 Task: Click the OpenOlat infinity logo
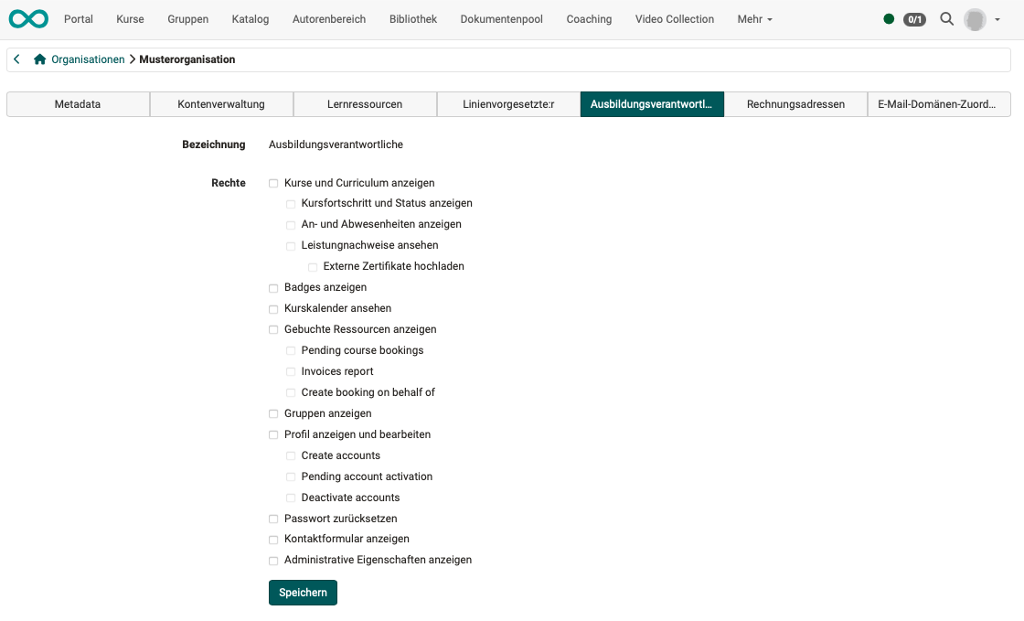coord(27,18)
